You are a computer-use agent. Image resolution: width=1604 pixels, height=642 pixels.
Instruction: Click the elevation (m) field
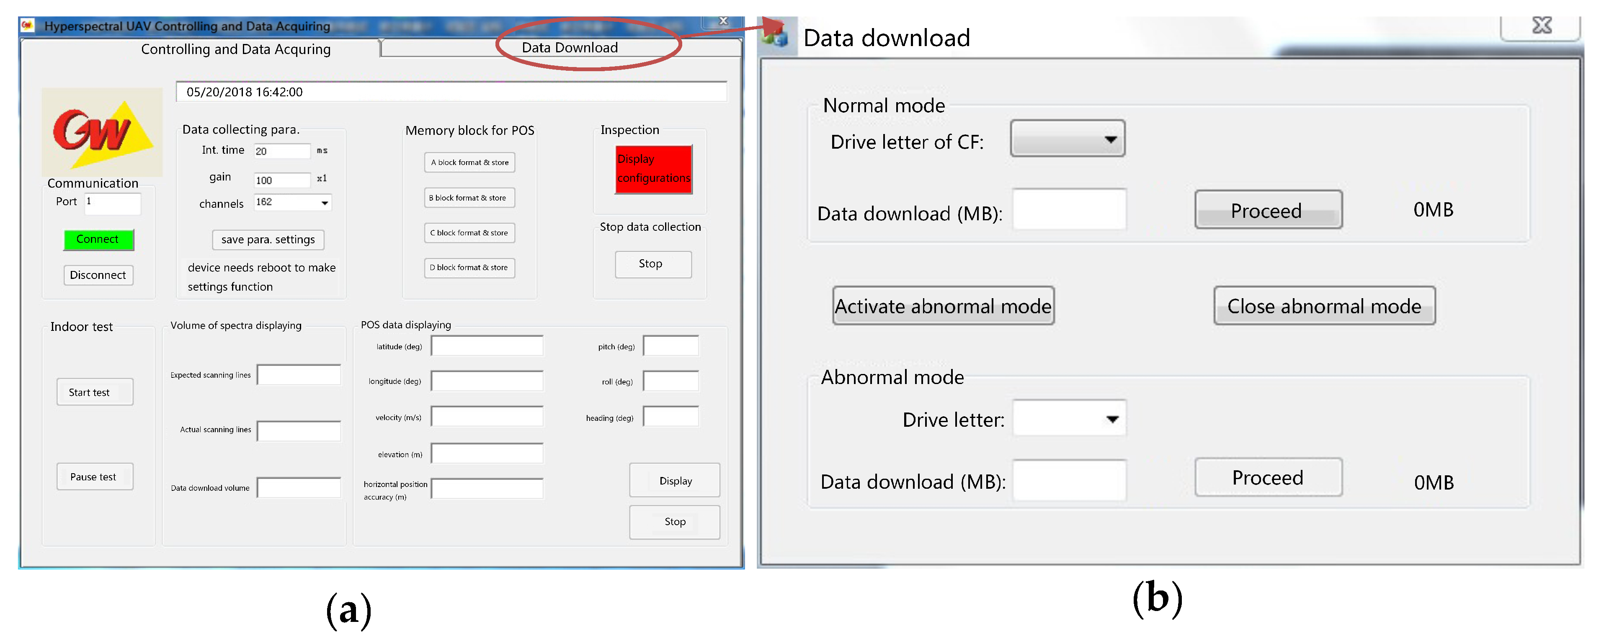[x=487, y=454]
